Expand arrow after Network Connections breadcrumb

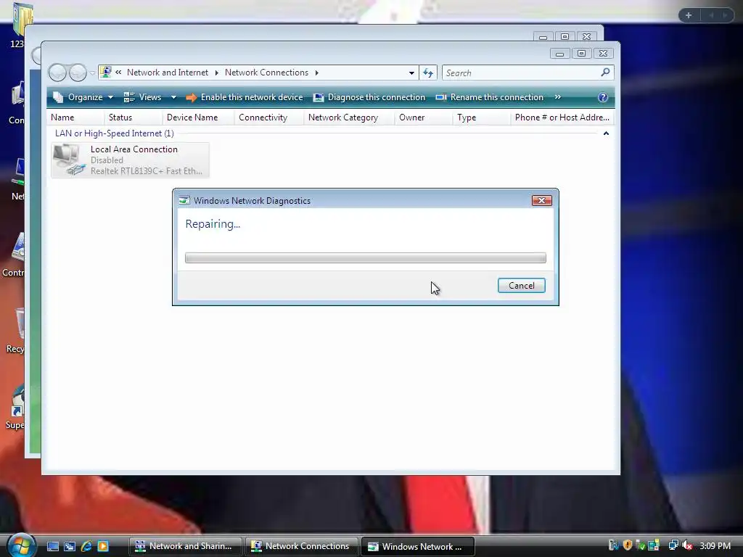click(317, 73)
